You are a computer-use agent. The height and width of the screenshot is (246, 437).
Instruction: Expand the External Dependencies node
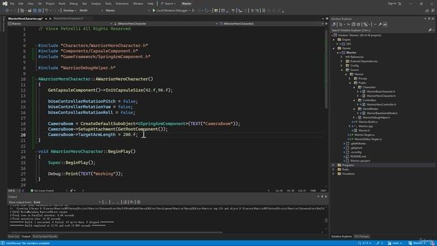tap(341, 61)
